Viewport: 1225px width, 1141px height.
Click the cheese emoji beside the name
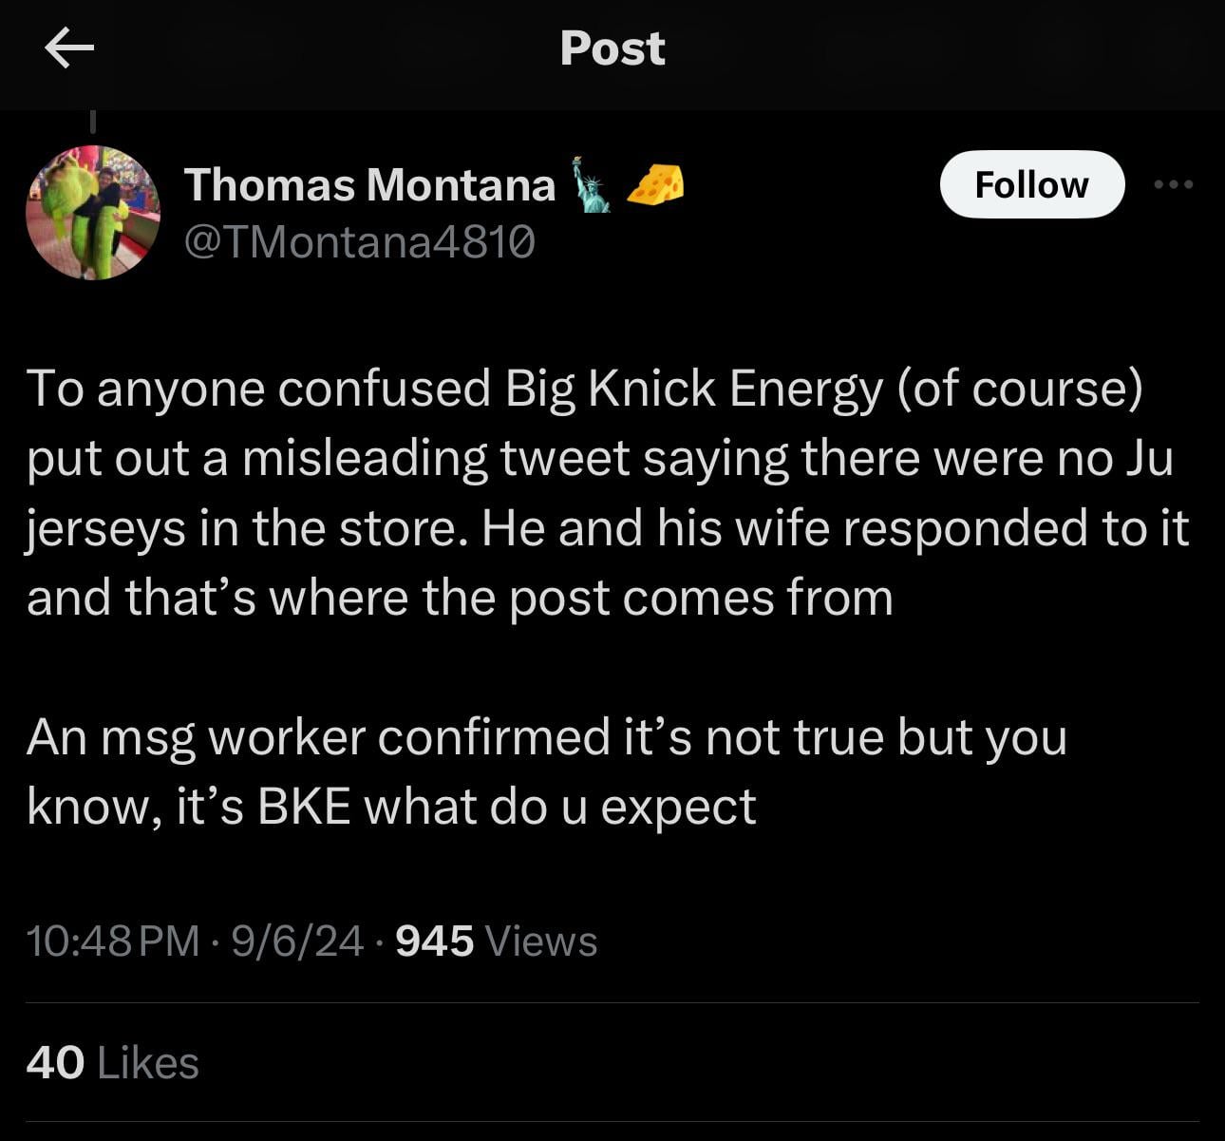pos(656,184)
